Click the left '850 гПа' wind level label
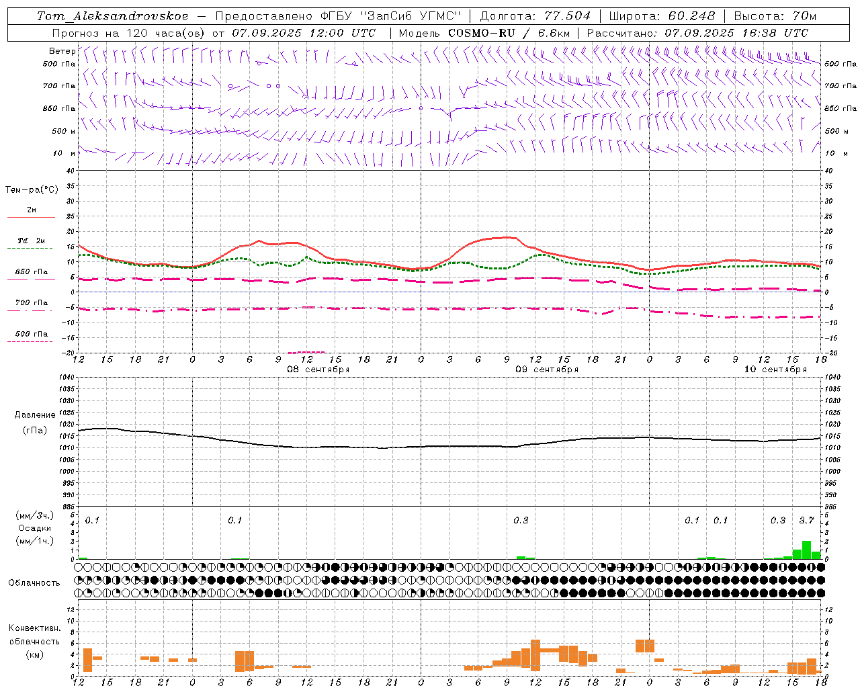 (59, 108)
